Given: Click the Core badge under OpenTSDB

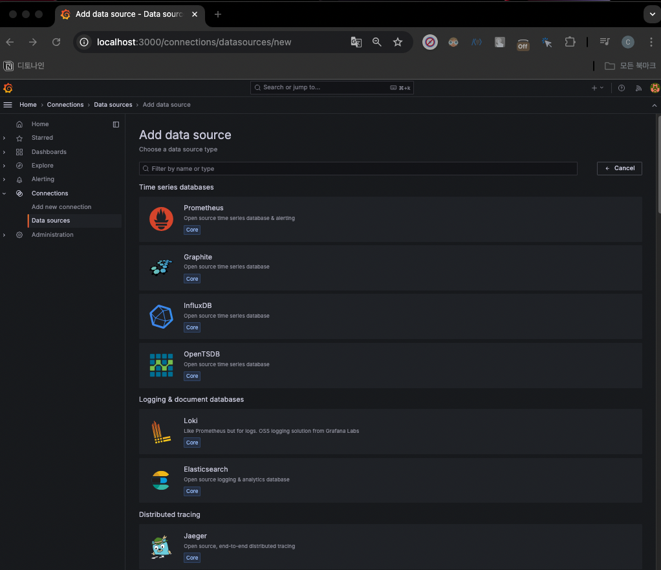Looking at the screenshot, I should click(192, 376).
